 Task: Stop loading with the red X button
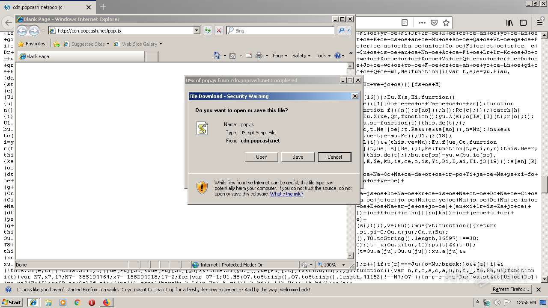(218, 30)
